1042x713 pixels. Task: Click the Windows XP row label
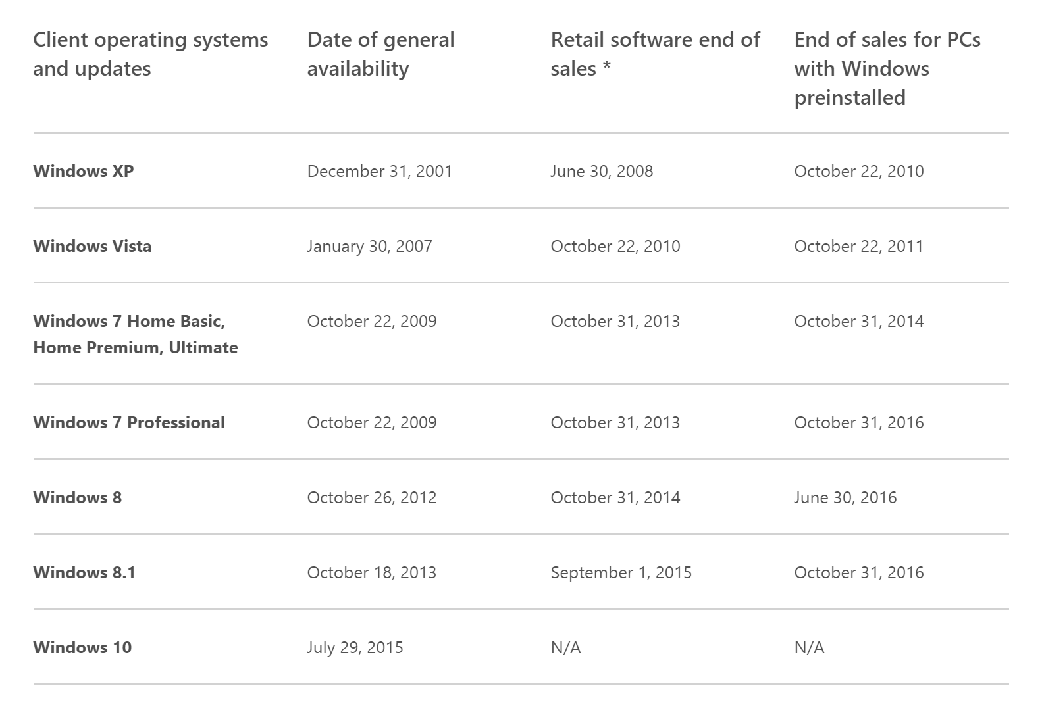[x=84, y=171]
